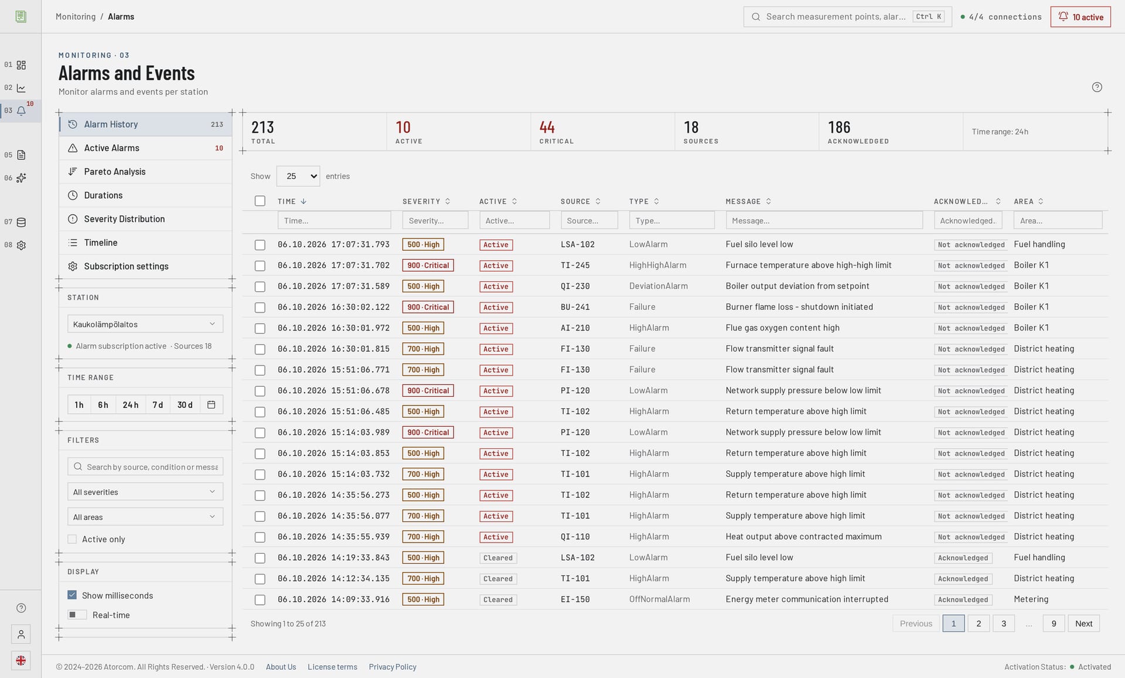1125x678 pixels.
Task: Tick the select-all rows checkbox
Action: (260, 201)
